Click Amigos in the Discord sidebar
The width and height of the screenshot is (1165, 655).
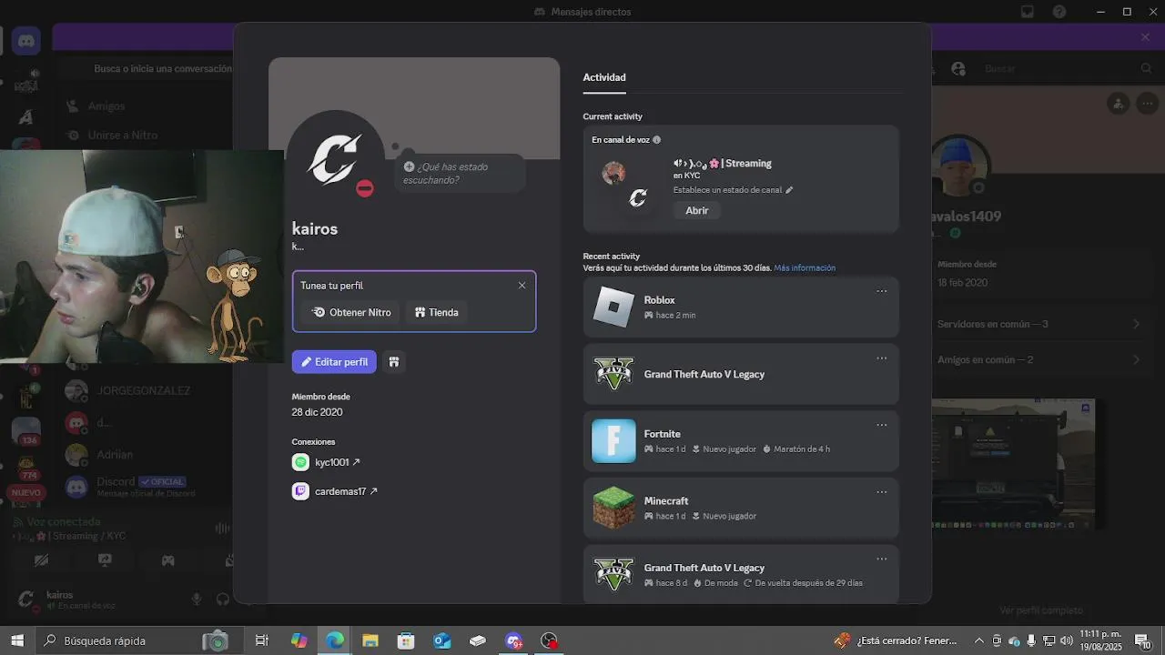coord(106,106)
